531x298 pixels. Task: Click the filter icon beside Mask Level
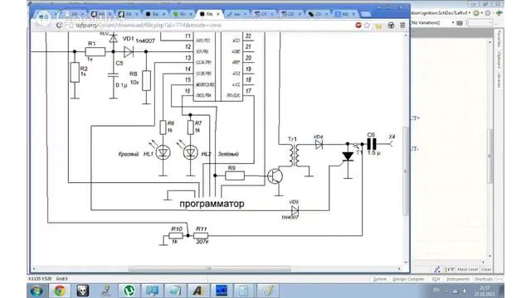click(450, 269)
